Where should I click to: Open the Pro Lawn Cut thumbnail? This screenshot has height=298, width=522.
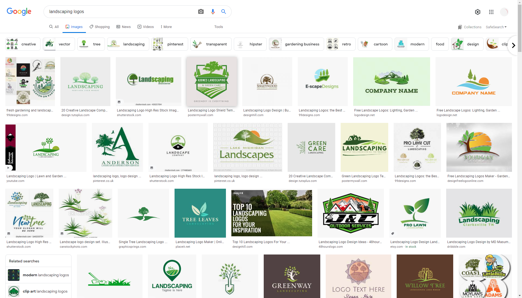click(x=417, y=147)
